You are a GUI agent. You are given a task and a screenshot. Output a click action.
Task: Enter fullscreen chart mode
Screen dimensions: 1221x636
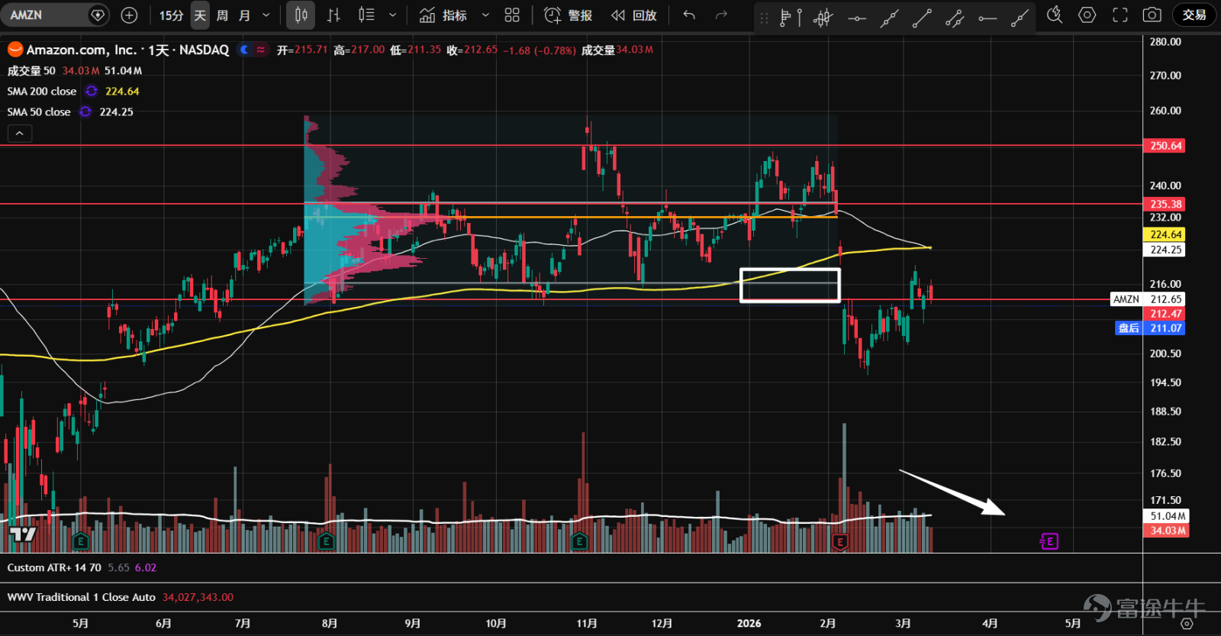tap(1120, 15)
